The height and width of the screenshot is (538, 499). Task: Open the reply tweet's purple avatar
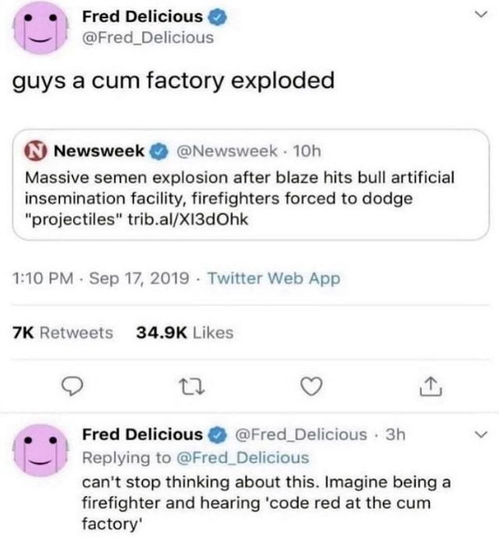click(x=41, y=451)
